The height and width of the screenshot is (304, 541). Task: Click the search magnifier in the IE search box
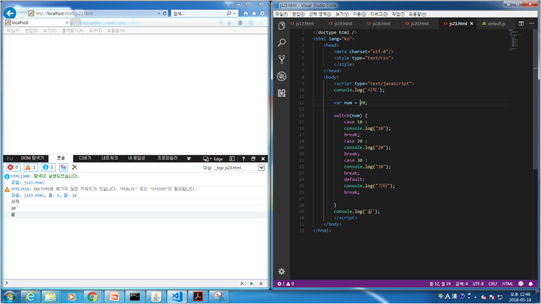229,14
